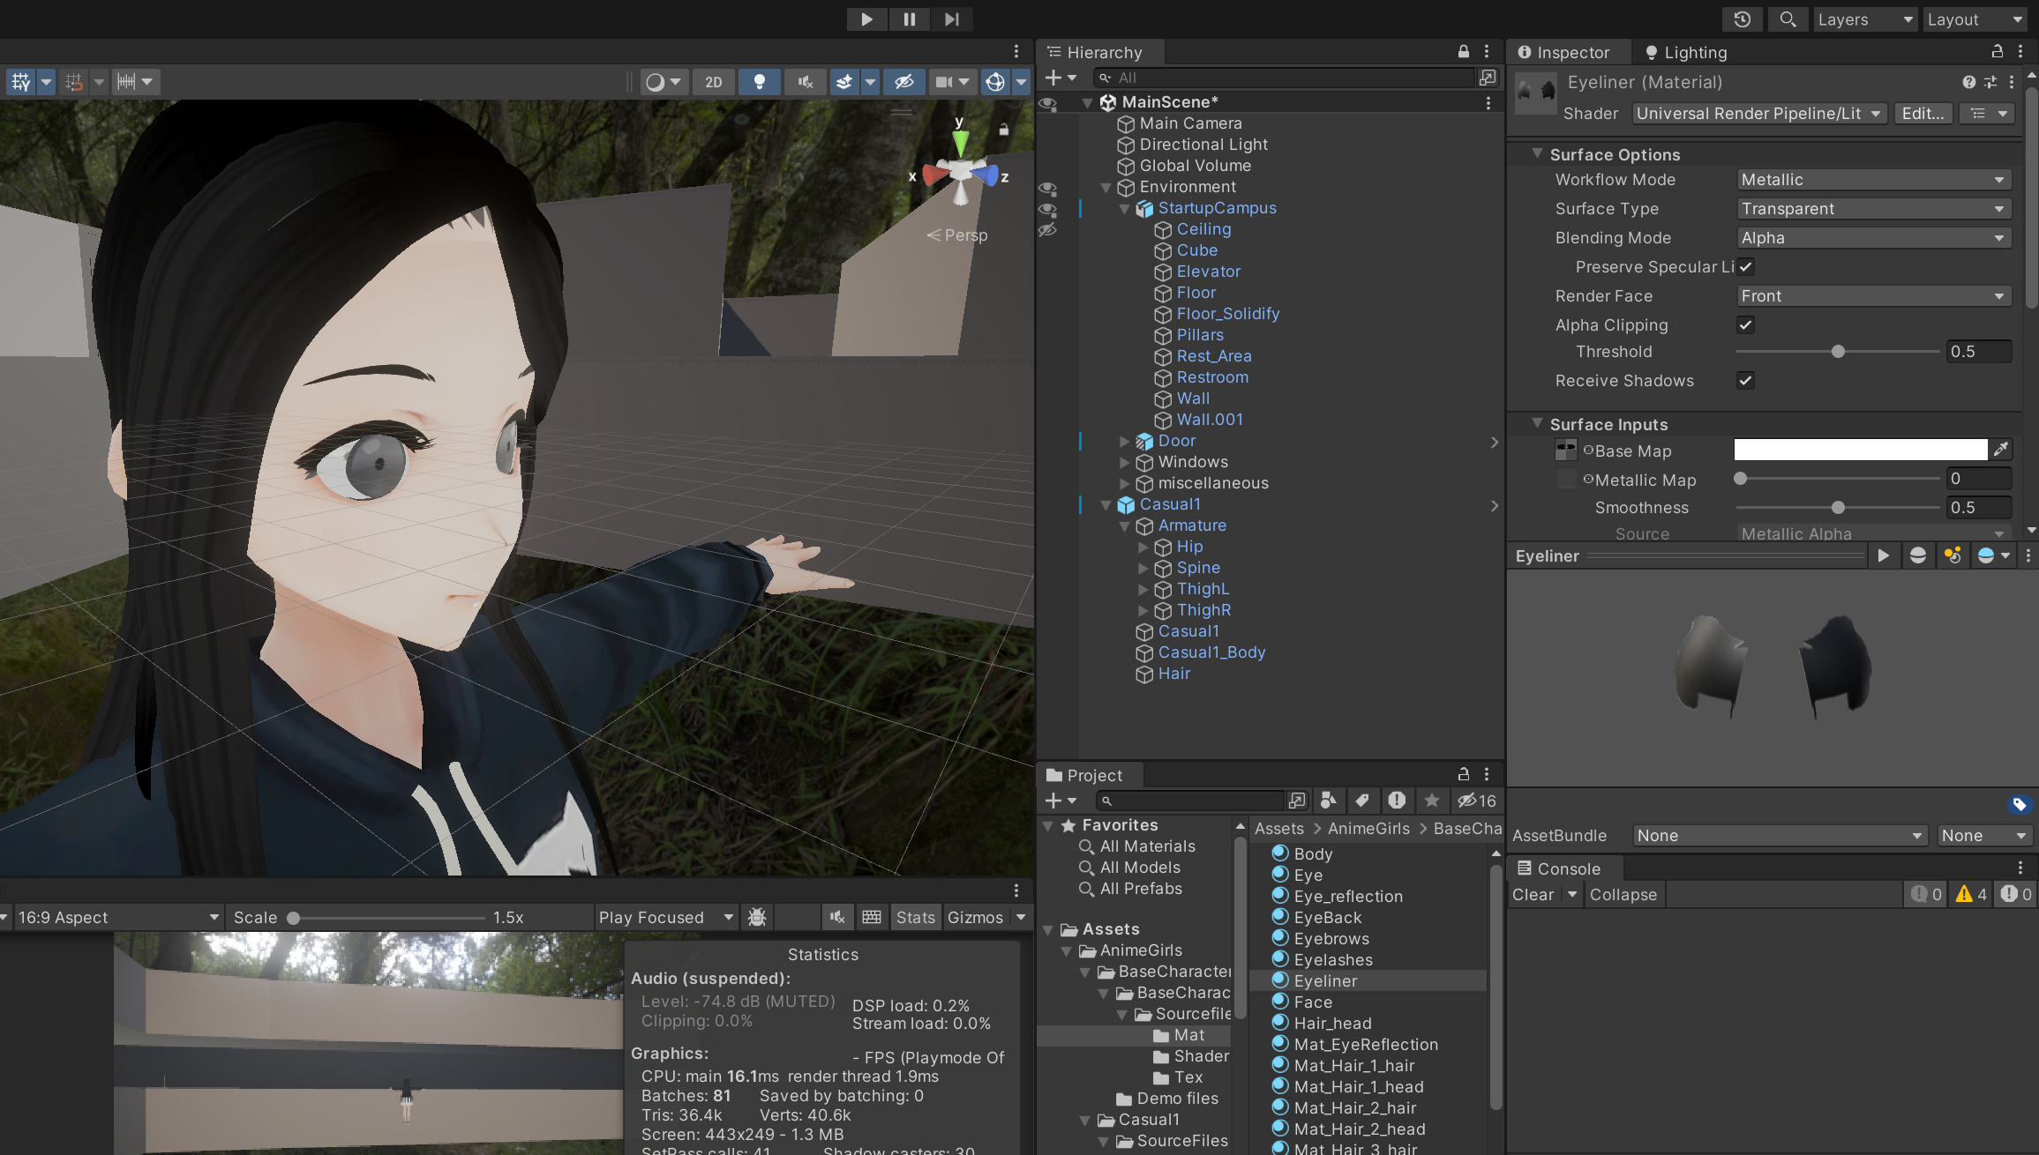Screen dimensions: 2039x1155
Task: Click the Base Map white color swatch
Action: (x=1860, y=450)
